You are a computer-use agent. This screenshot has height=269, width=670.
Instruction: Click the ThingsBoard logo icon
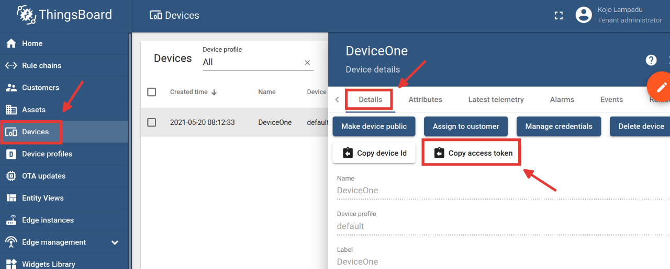[x=26, y=15]
